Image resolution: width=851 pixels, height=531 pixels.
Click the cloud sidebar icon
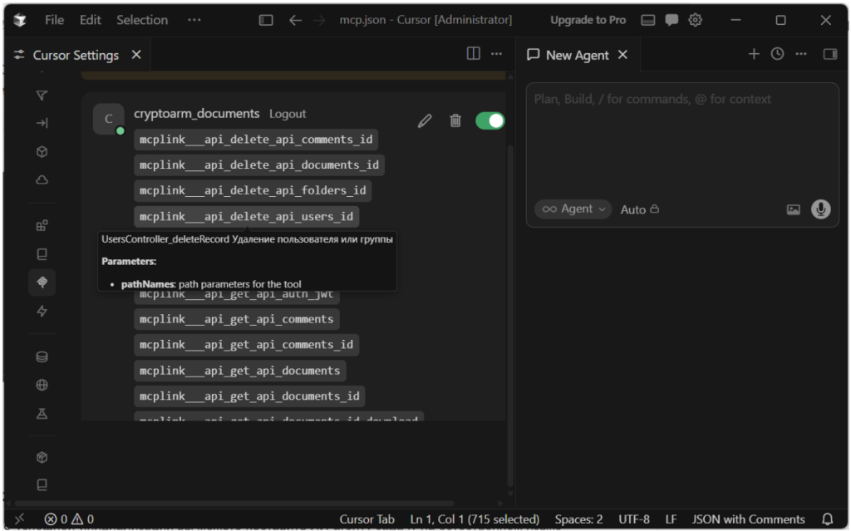42,179
